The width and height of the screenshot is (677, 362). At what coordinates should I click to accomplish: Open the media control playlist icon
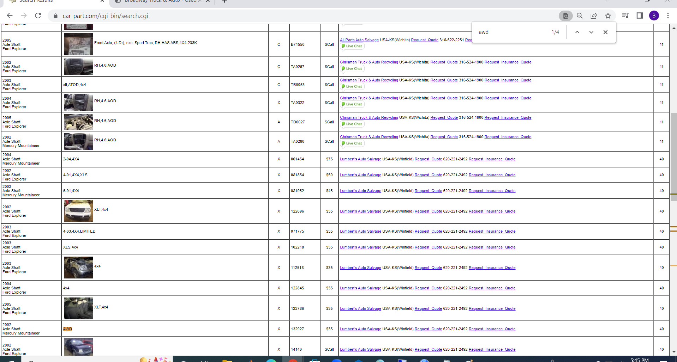click(x=625, y=16)
